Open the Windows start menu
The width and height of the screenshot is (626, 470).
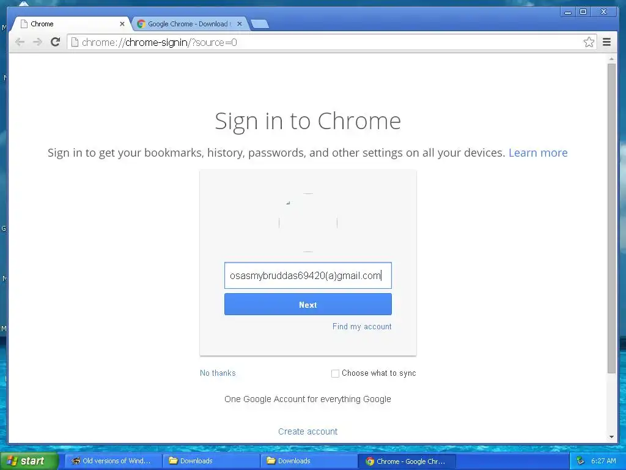29,461
